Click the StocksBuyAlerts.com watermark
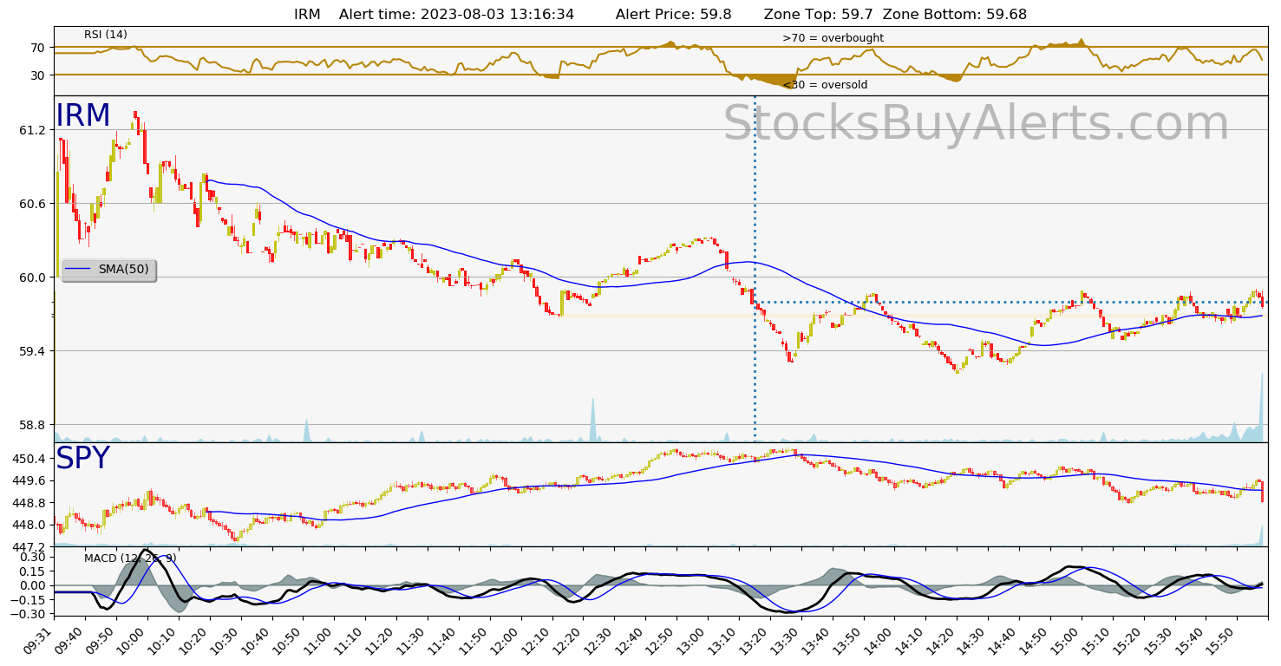This screenshot has width=1281, height=666. (x=976, y=124)
